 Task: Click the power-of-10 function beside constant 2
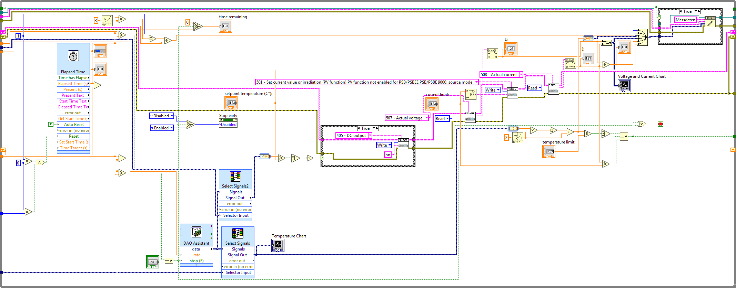(518, 138)
